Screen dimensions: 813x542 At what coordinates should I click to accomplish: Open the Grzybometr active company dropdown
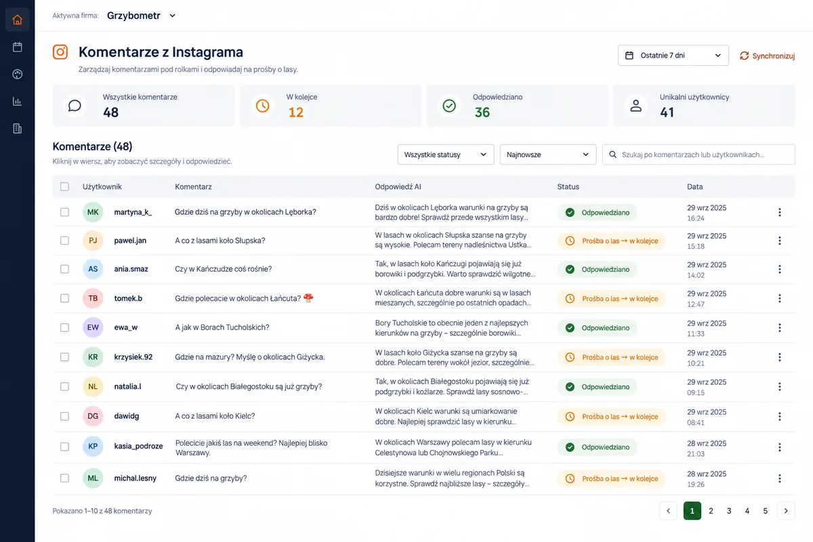point(141,16)
